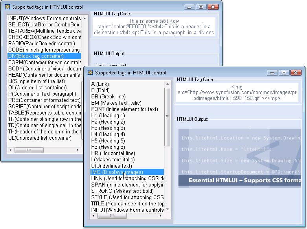Click the front list's scroll left arrow
This screenshot has width=307, height=229.
point(94,216)
